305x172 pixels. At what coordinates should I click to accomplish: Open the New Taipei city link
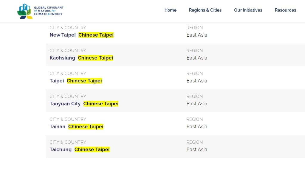[63, 35]
